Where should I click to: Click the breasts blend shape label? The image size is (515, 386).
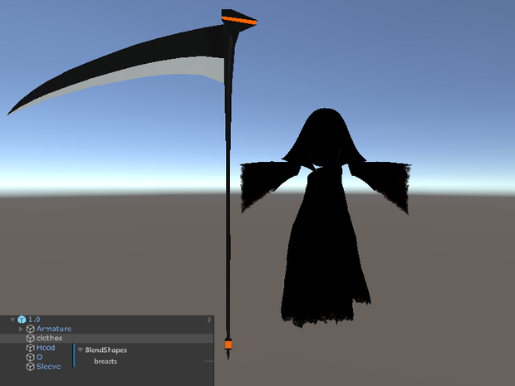tap(105, 361)
